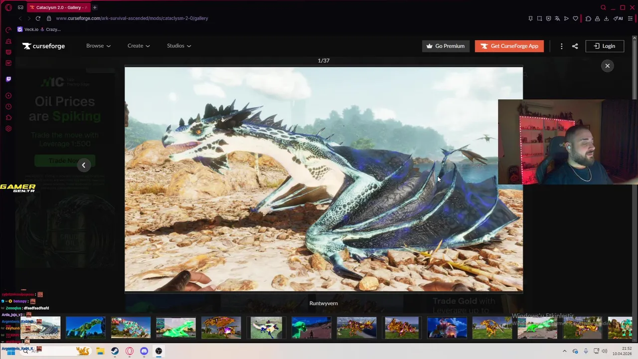Open a new browser tab
The image size is (638, 359).
(x=95, y=7)
